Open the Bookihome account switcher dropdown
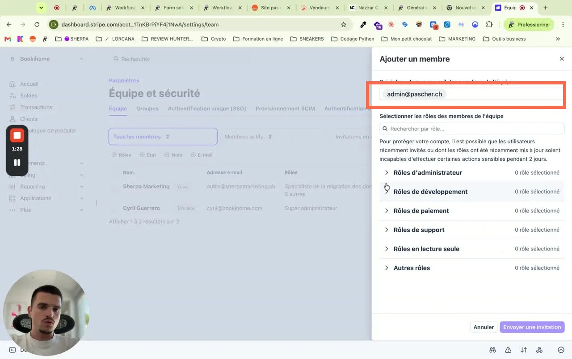Image resolution: width=572 pixels, height=359 pixels. click(47, 59)
